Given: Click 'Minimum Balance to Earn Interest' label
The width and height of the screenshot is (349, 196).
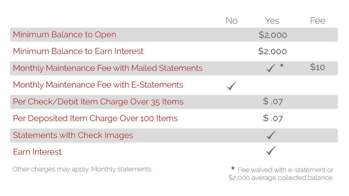Looking at the screenshot, I should click(78, 51).
